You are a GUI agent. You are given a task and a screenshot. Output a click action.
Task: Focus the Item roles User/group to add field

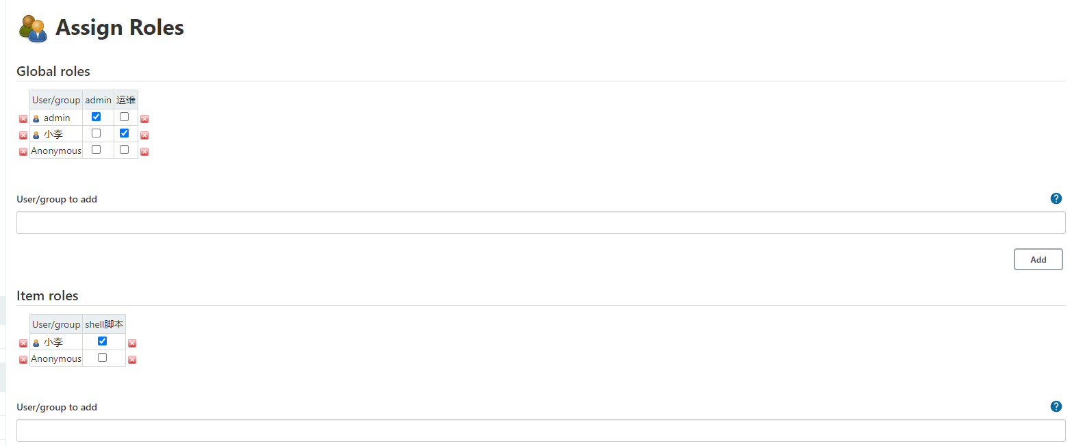[541, 431]
